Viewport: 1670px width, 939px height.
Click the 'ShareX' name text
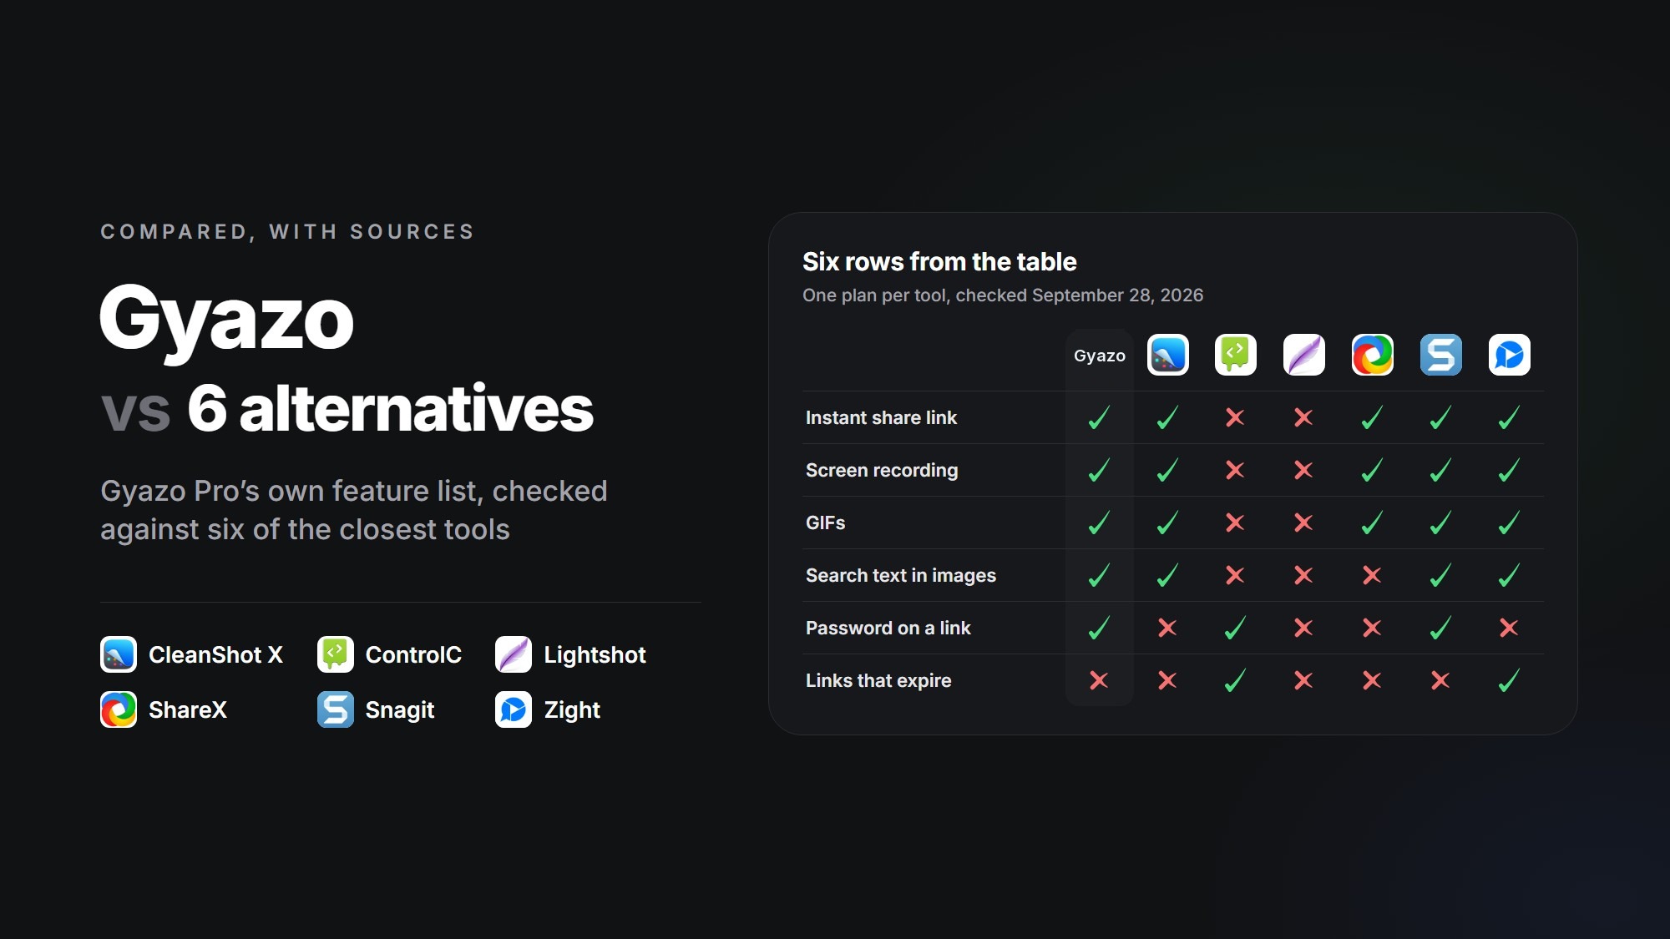[188, 710]
